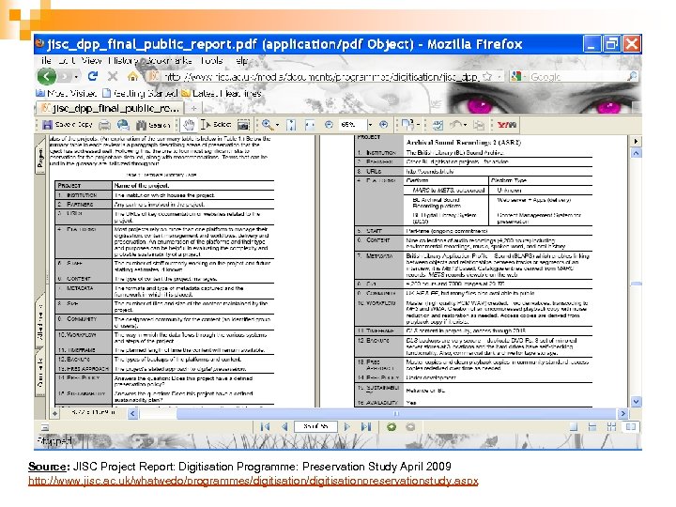This screenshot has height=507, width=676.
Task: Go to Home page via house icon
Action: [x=133, y=76]
